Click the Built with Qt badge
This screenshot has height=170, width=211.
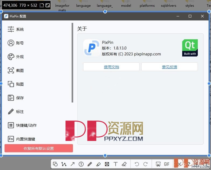point(190,48)
